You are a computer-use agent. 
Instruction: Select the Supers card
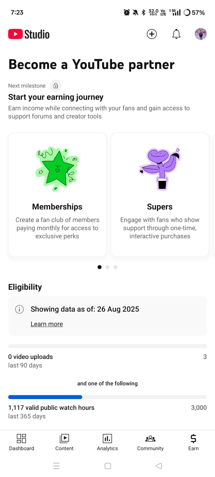(160, 195)
